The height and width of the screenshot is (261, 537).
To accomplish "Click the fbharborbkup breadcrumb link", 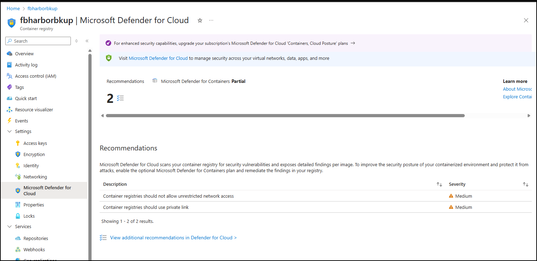I will [x=42, y=8].
